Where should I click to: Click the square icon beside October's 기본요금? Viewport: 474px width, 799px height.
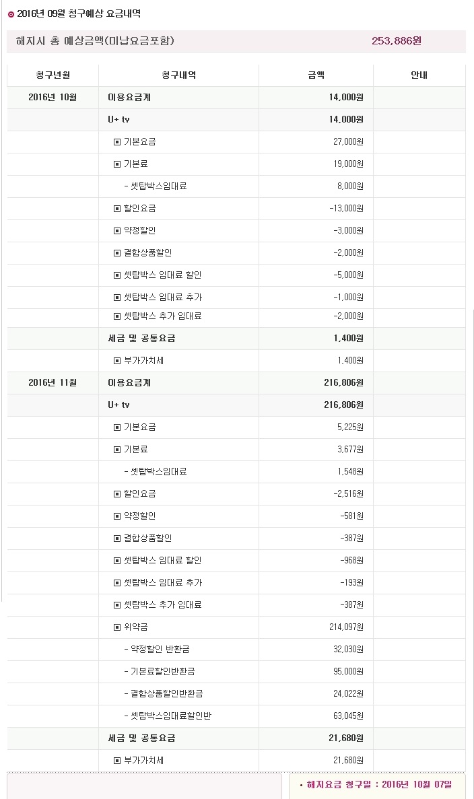[117, 142]
